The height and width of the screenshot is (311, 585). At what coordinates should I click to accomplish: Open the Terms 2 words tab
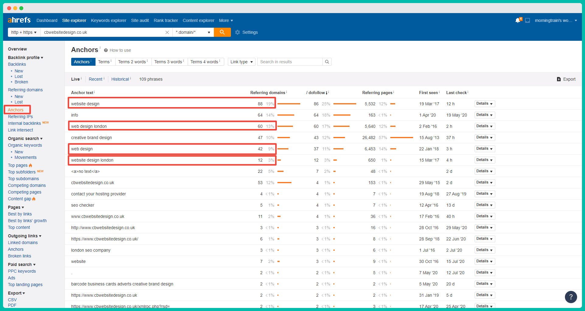pyautogui.click(x=132, y=62)
